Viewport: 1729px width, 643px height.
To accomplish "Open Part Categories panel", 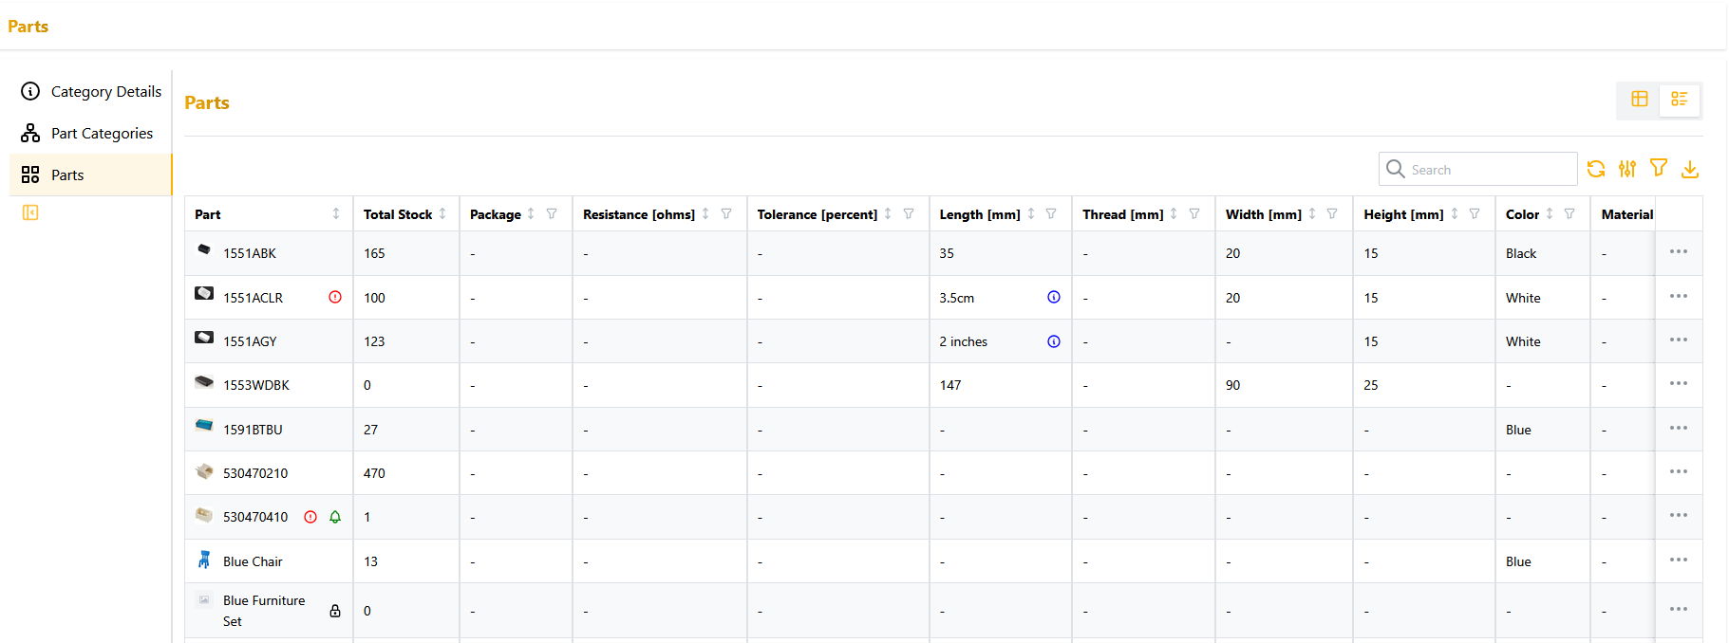I will [91, 133].
